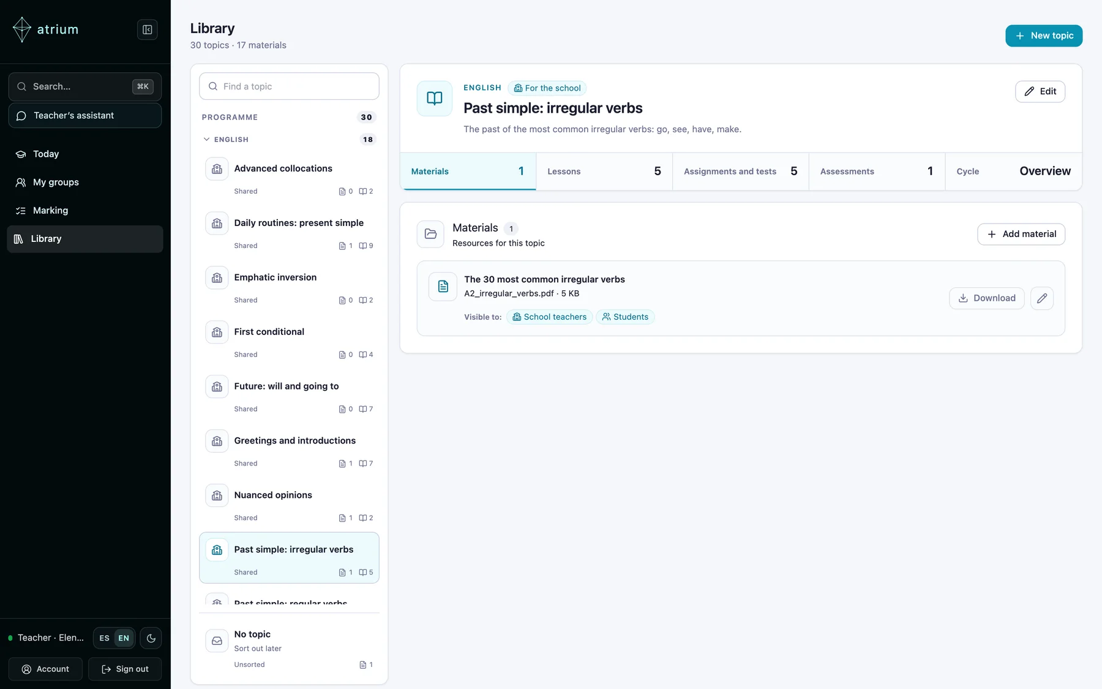The height and width of the screenshot is (689, 1102).
Task: Switch language to EN
Action: pyautogui.click(x=124, y=638)
